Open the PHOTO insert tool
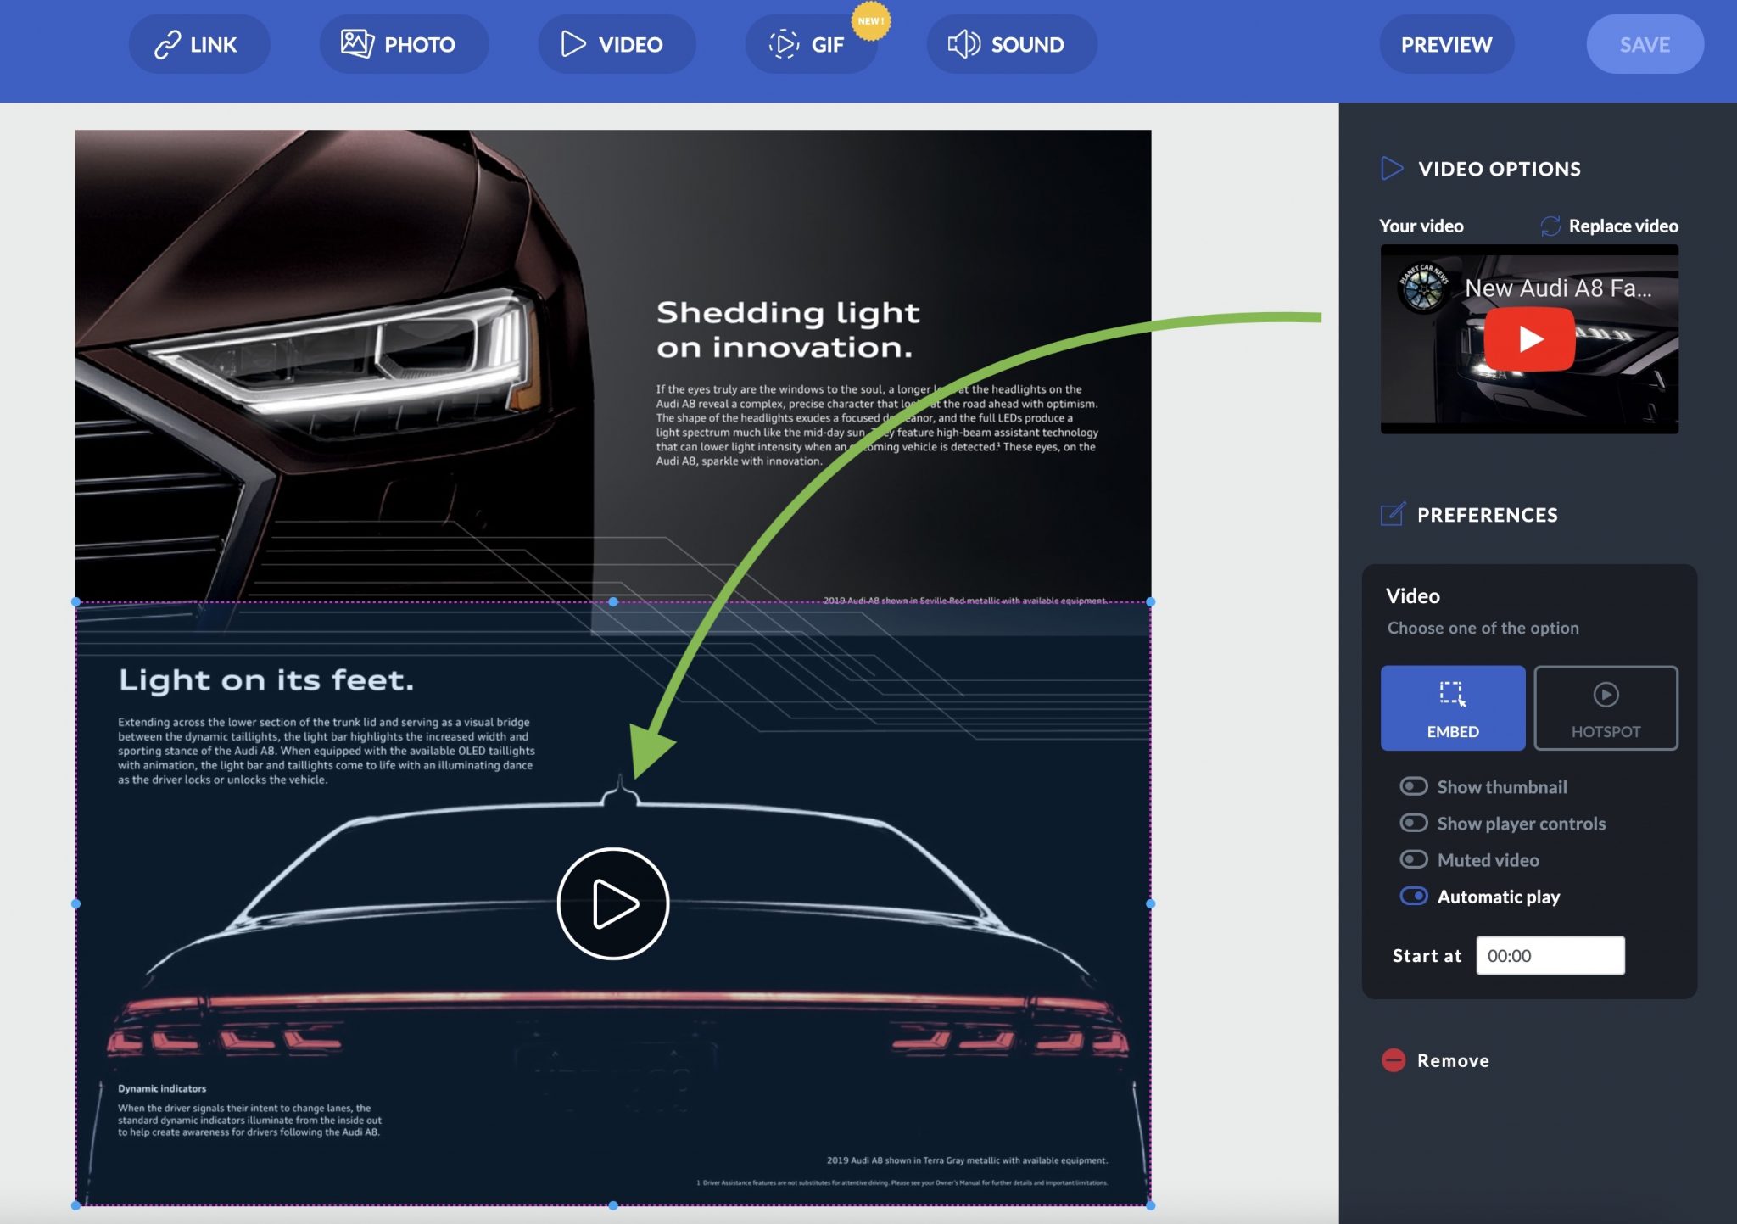 [403, 44]
